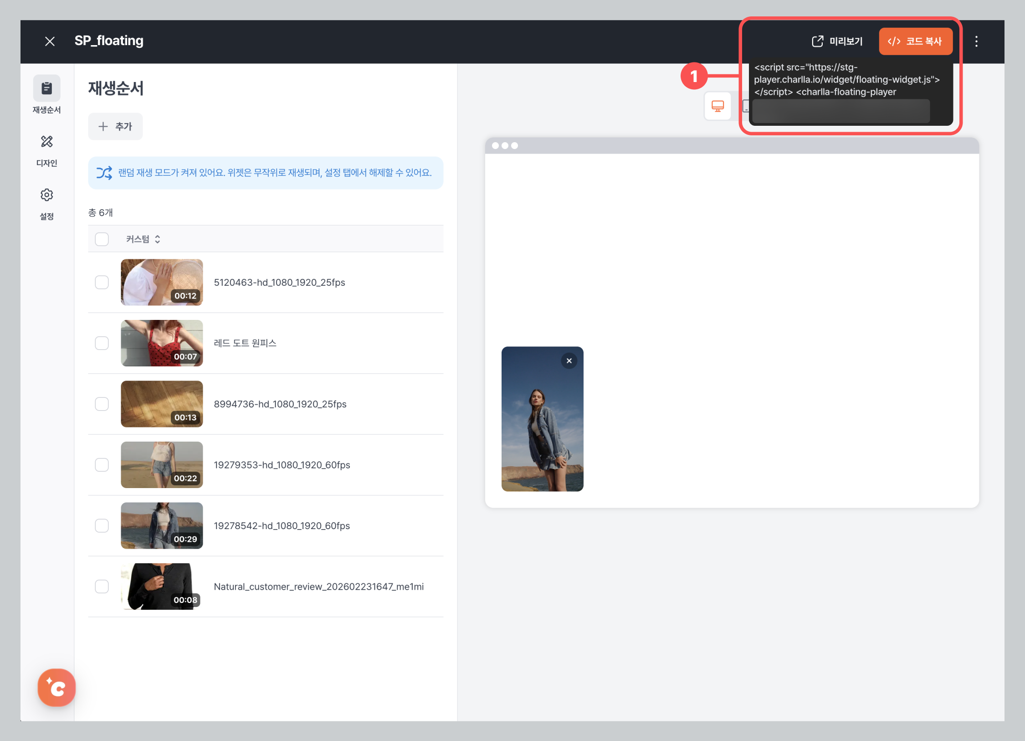Check the 5120463-hd_1080_1920_25fps video checkbox

[102, 283]
